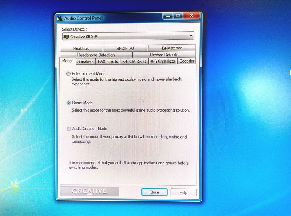291x216 pixels.
Task: Select the Entertainment Mode radio button
Action: click(x=68, y=74)
